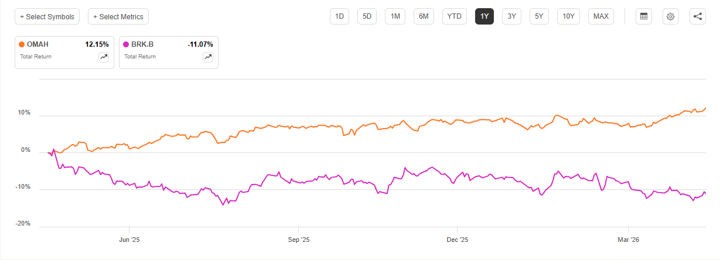Choose the YTD time range

(x=454, y=16)
